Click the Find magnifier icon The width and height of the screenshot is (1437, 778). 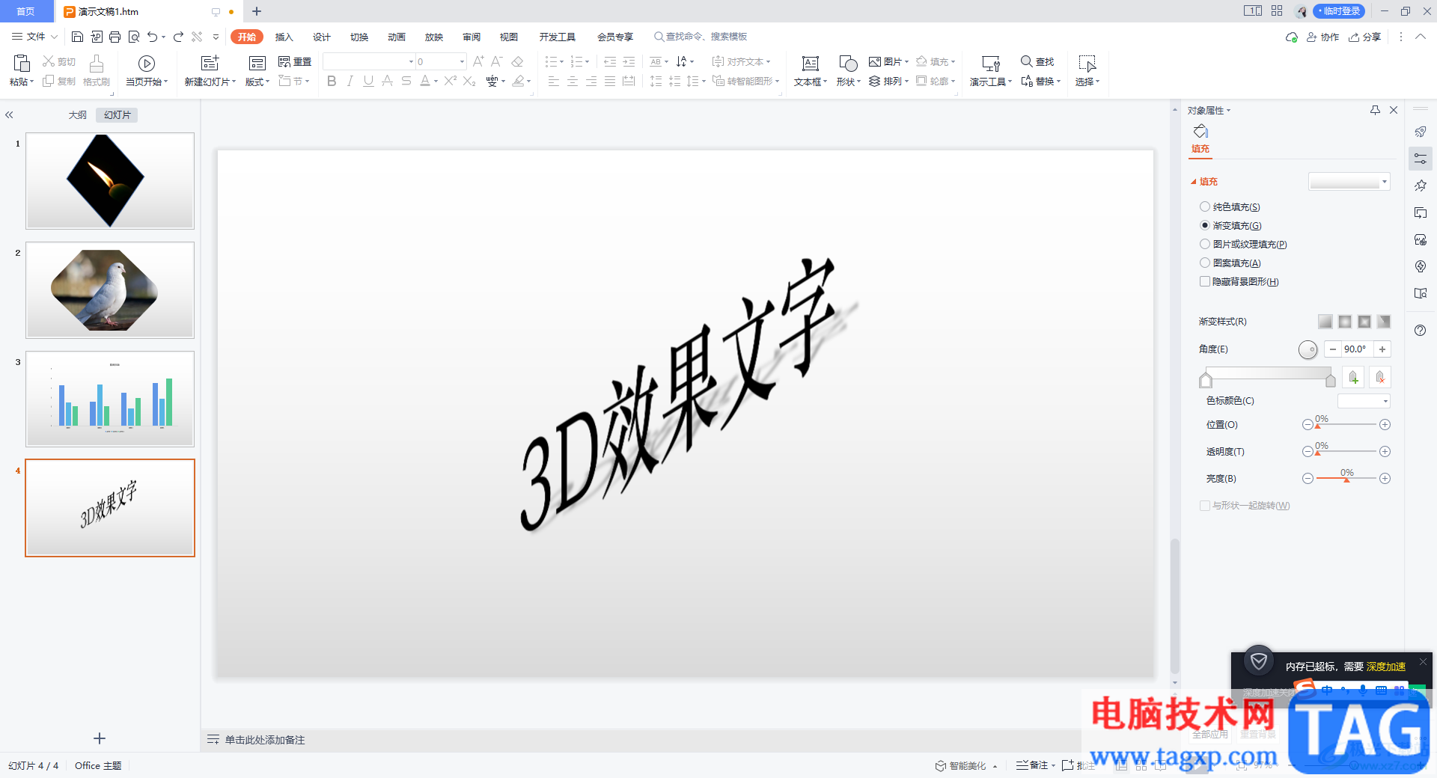(x=1027, y=61)
